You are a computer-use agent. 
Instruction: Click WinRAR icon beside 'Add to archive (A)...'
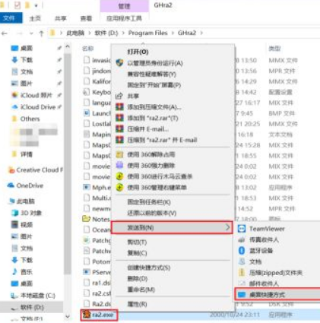tap(119, 107)
